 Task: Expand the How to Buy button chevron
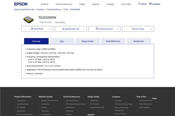coord(151,29)
